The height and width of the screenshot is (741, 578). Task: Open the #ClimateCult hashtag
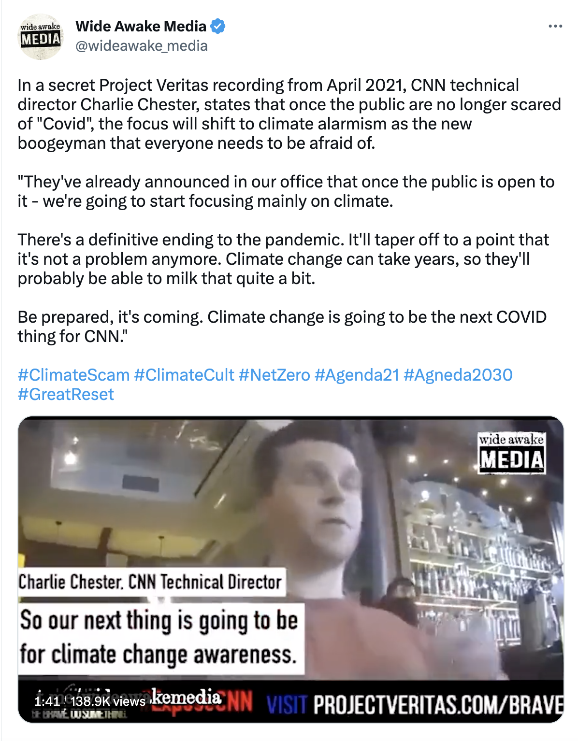[x=184, y=375]
